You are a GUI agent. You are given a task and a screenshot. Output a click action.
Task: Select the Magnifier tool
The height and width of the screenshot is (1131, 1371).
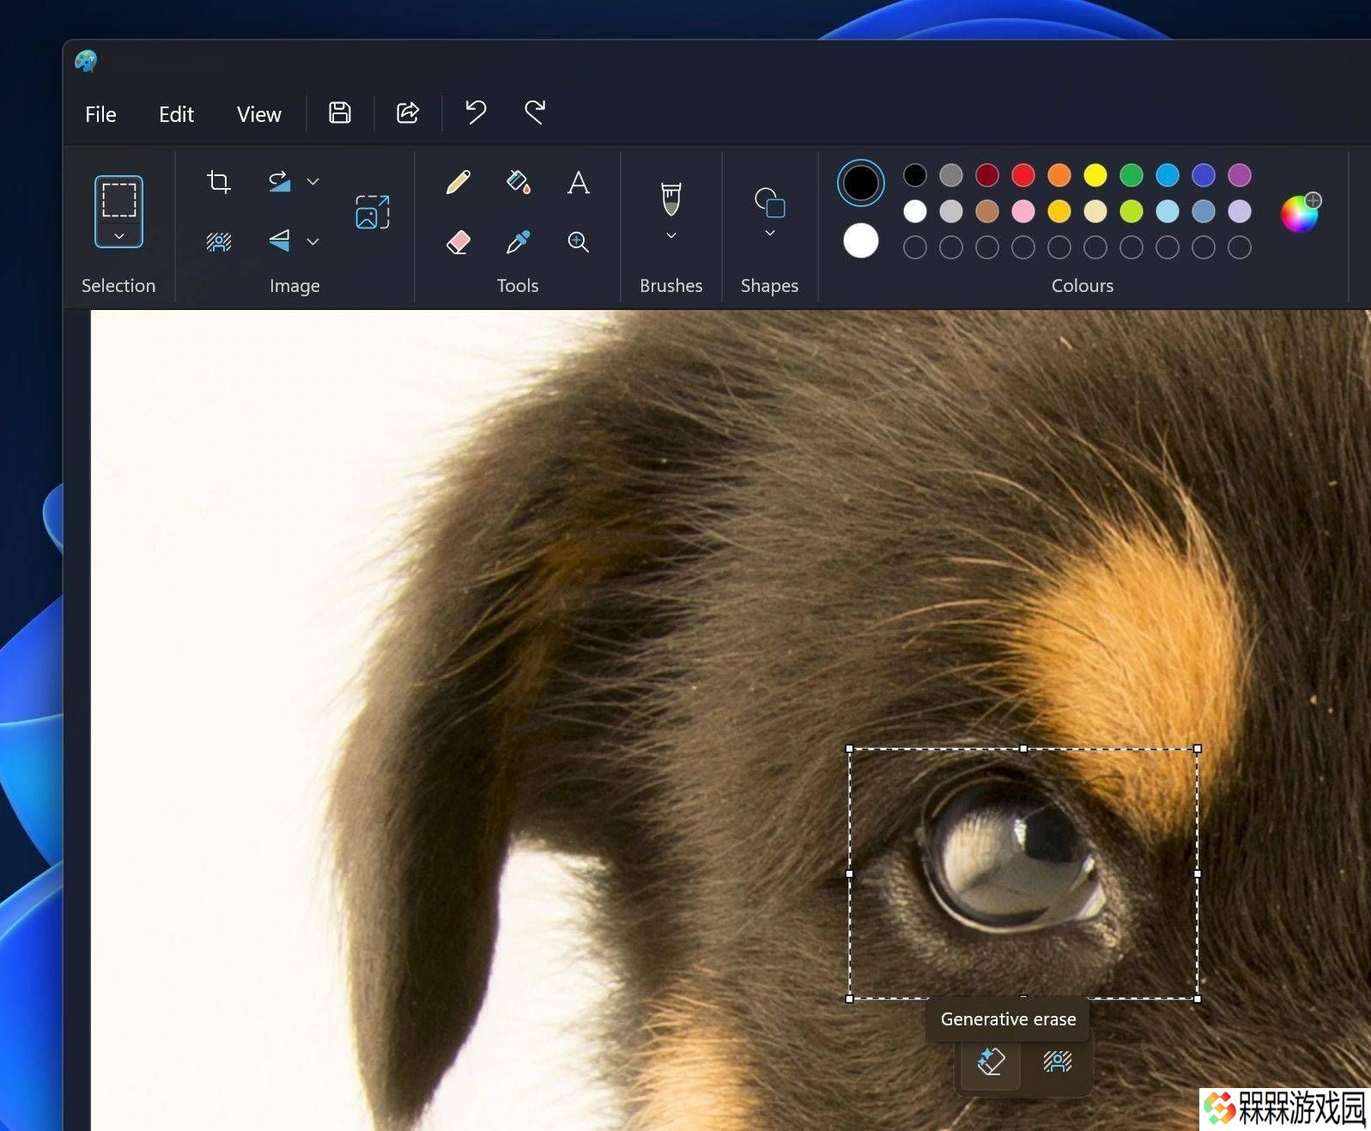click(579, 242)
